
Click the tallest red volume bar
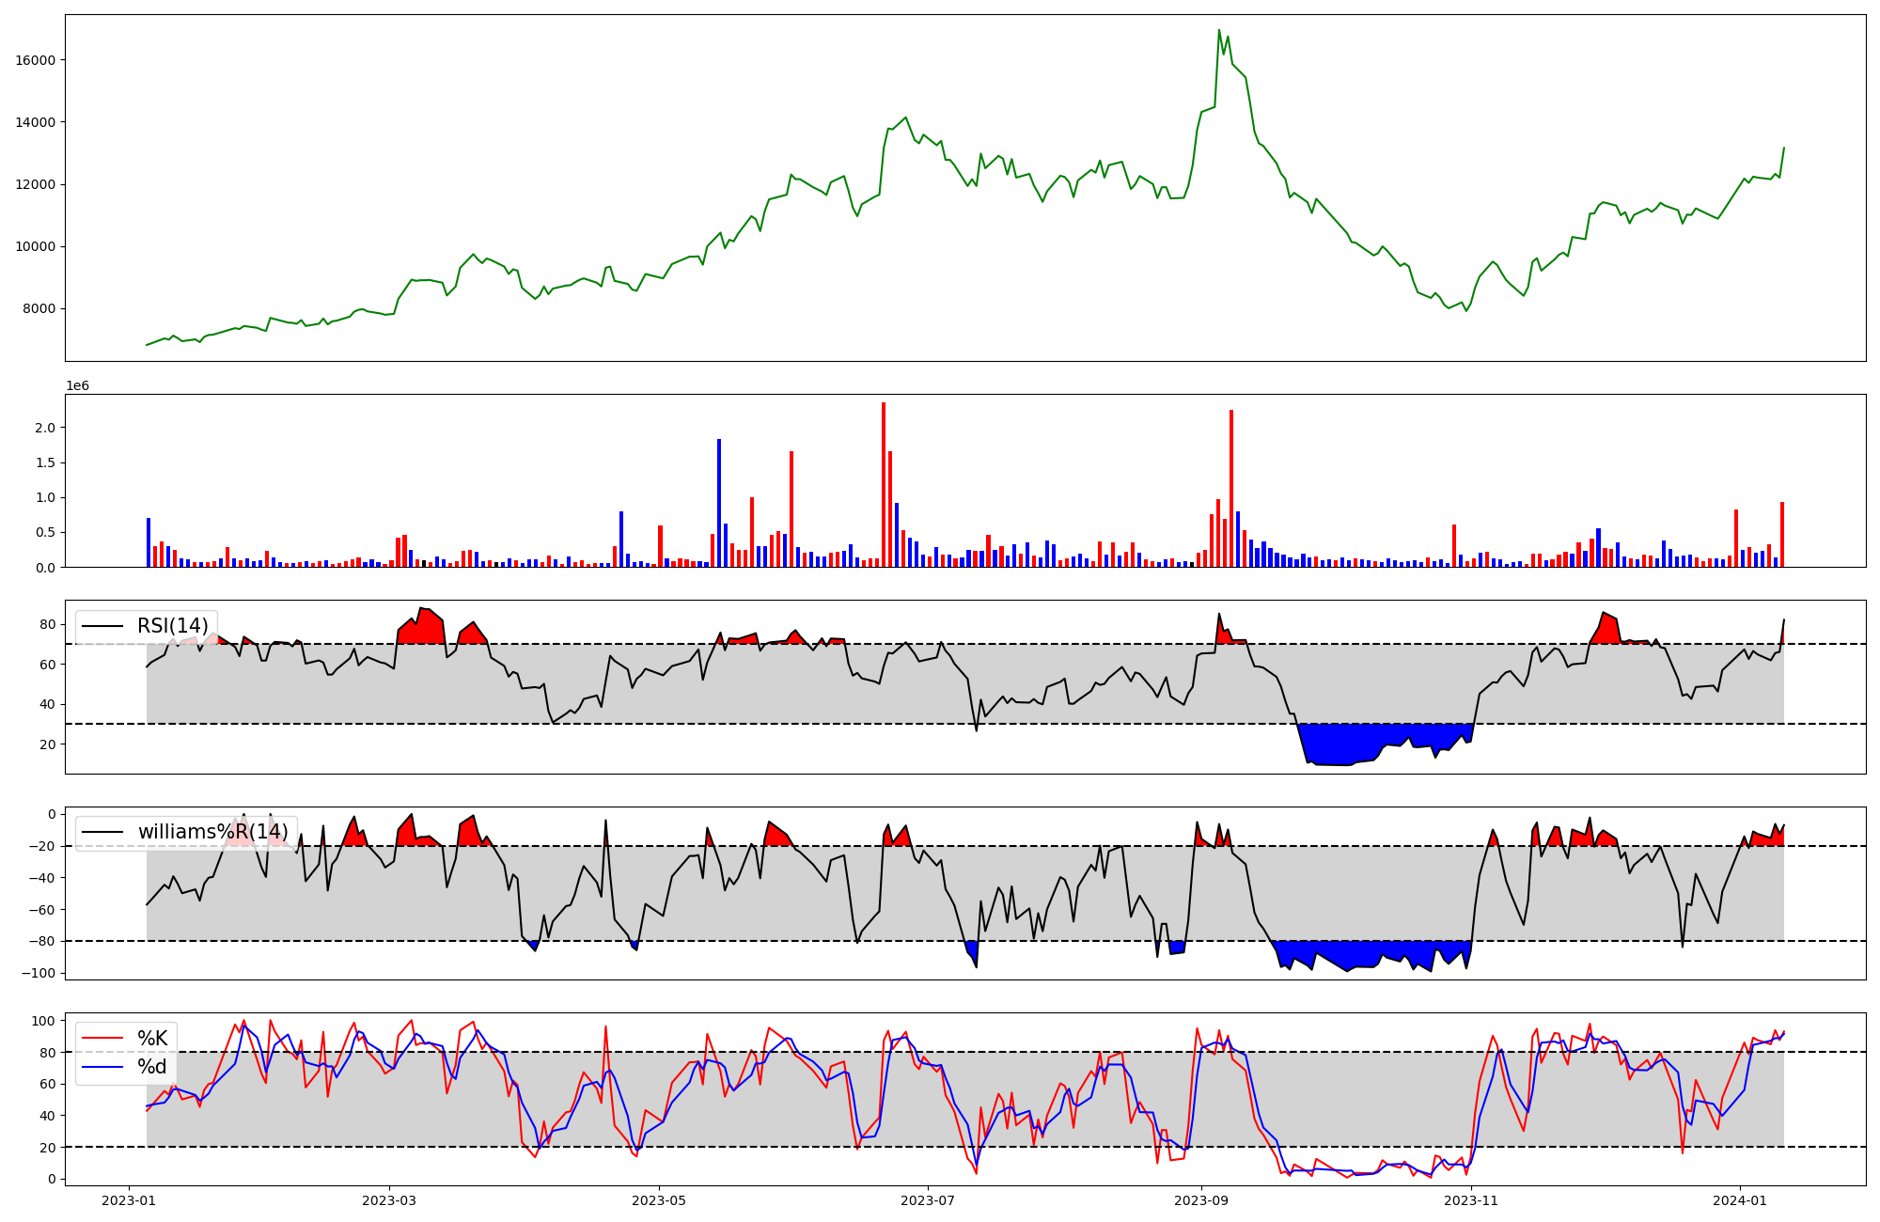[884, 484]
